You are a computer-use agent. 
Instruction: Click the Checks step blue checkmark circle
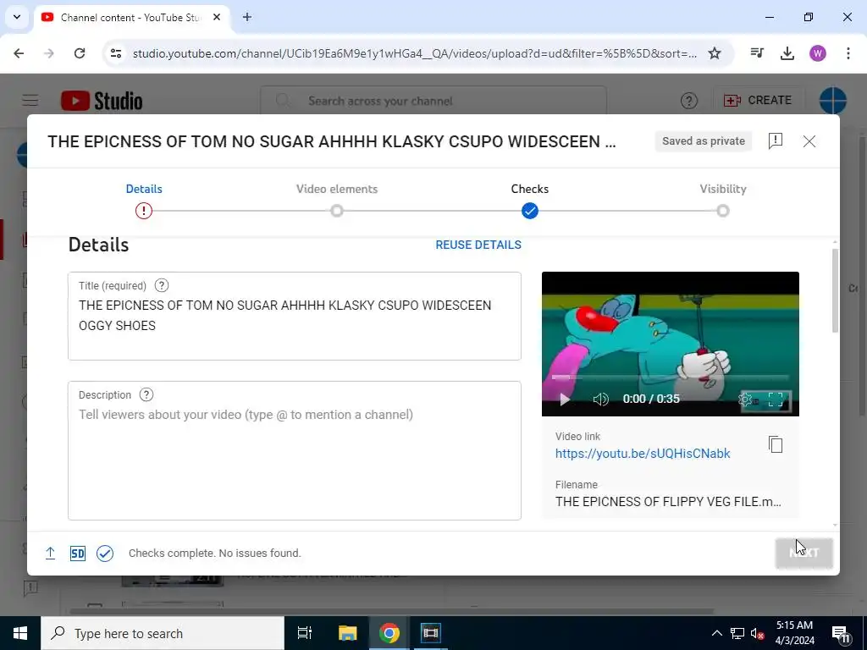pyautogui.click(x=530, y=211)
